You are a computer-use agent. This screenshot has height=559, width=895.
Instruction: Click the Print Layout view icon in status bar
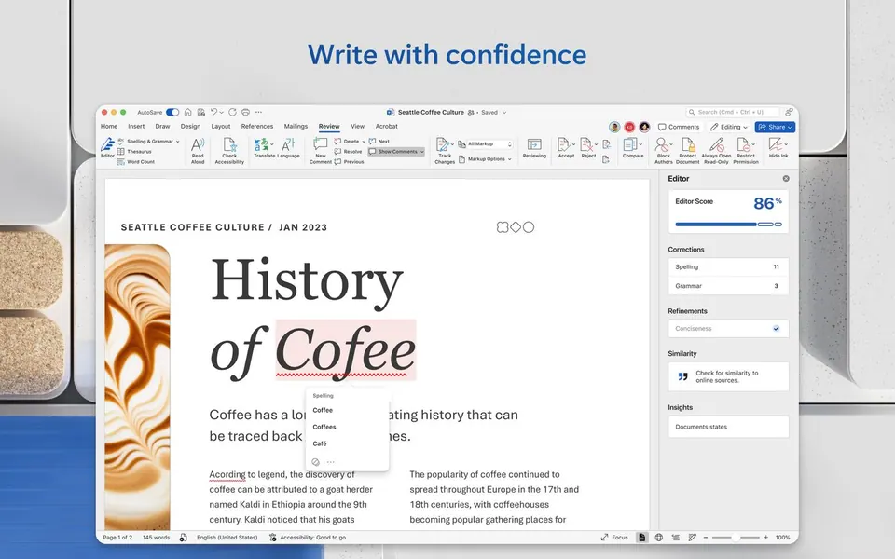pos(642,538)
